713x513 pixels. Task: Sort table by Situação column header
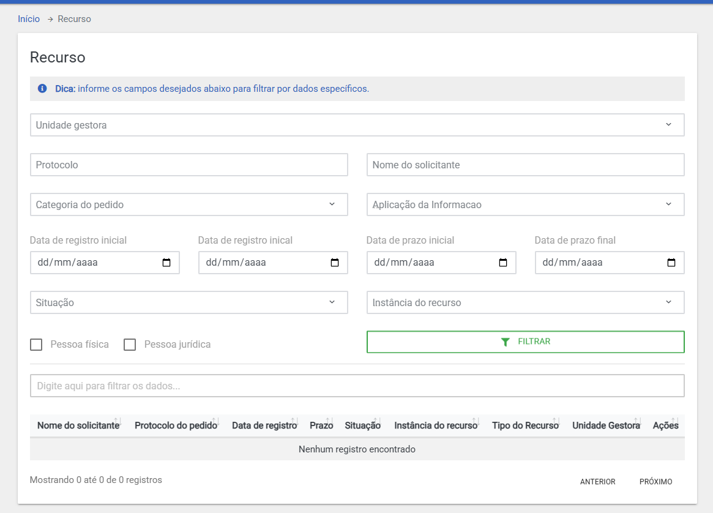362,425
